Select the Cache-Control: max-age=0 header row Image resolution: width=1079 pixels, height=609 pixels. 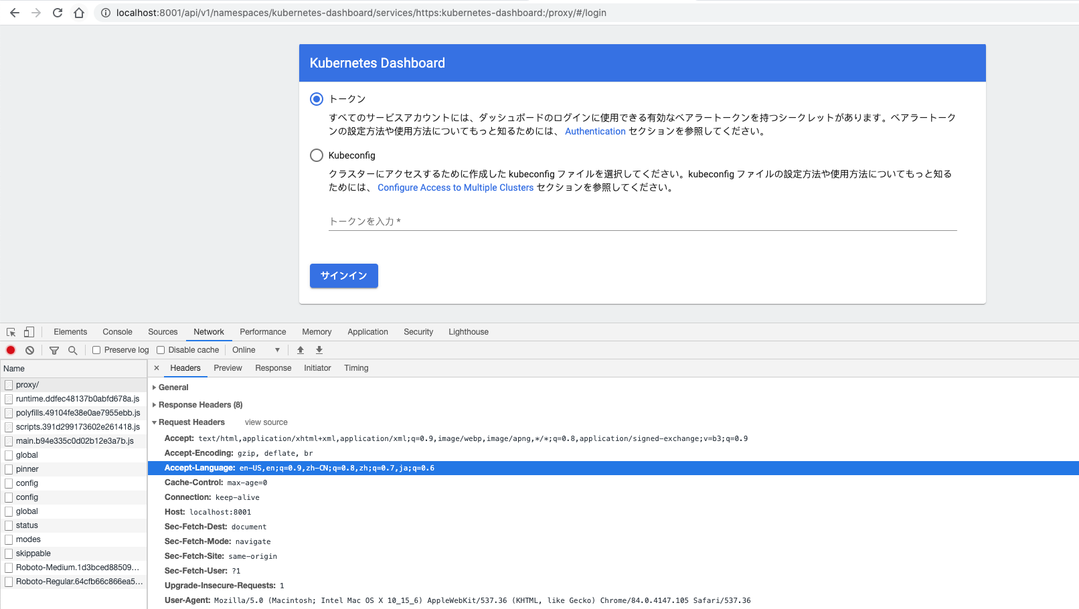[613, 483]
